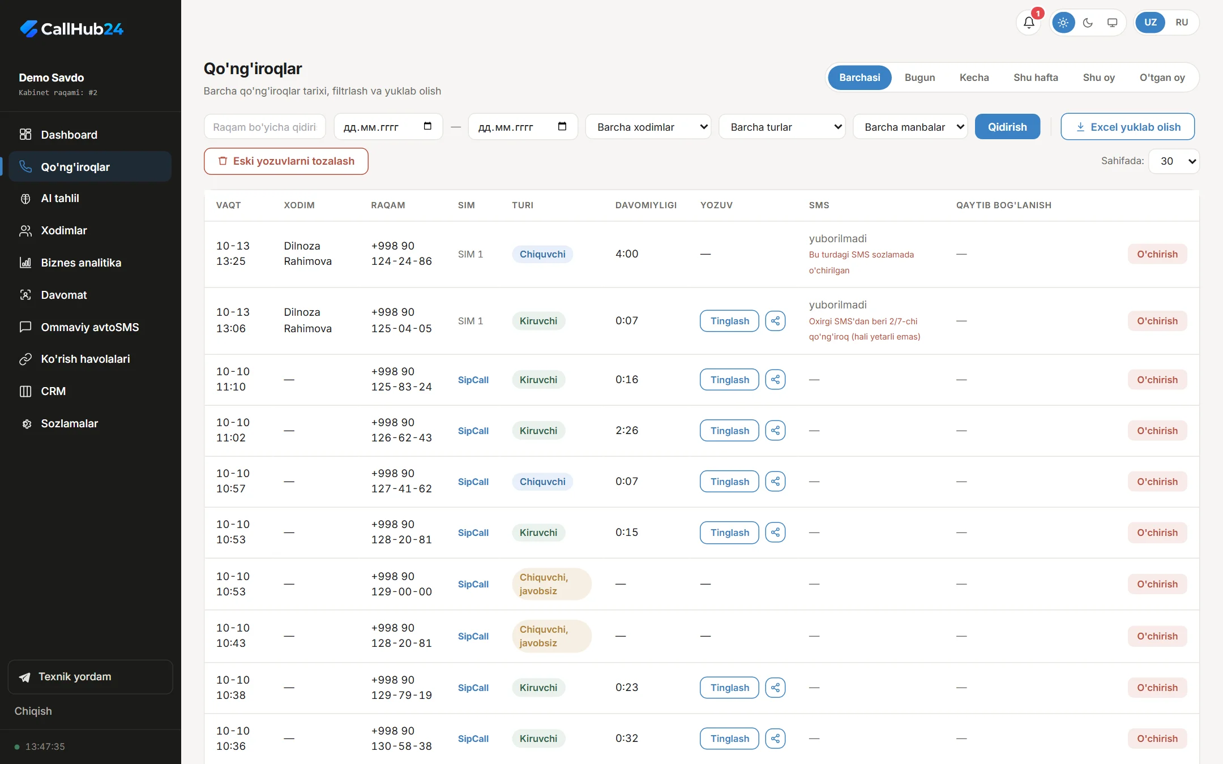This screenshot has width=1223, height=764.
Task: Filter calls by O'tgan oy
Action: point(1162,78)
